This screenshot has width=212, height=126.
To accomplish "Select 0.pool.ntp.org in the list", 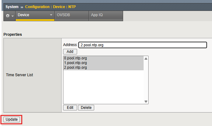I will tap(104, 58).
